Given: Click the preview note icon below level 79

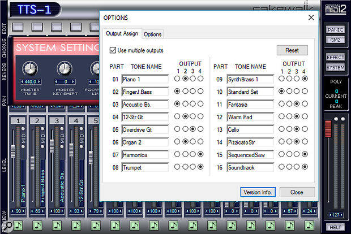Looking at the screenshot, I should pyautogui.click(x=96, y=226).
